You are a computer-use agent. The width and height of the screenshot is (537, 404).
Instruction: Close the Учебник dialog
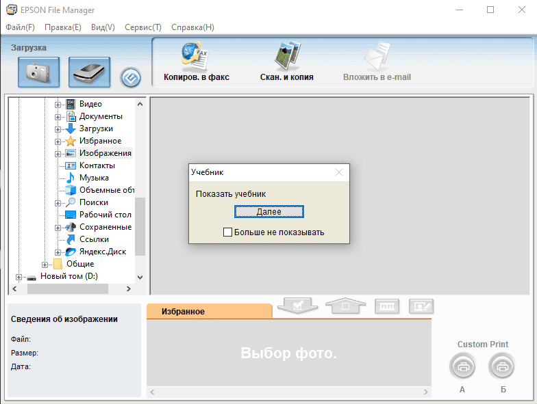pyautogui.click(x=338, y=172)
